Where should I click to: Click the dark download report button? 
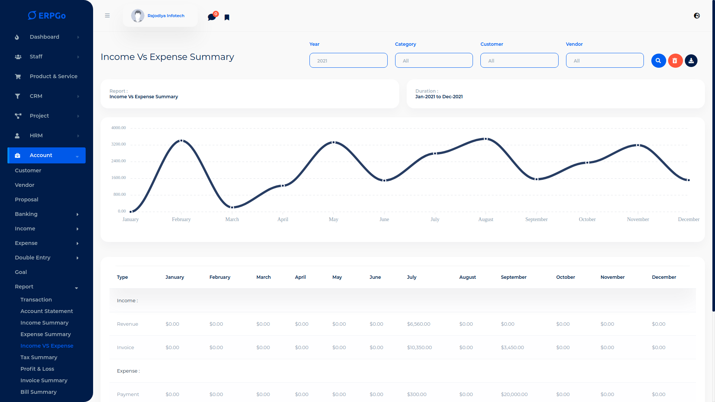tap(691, 61)
